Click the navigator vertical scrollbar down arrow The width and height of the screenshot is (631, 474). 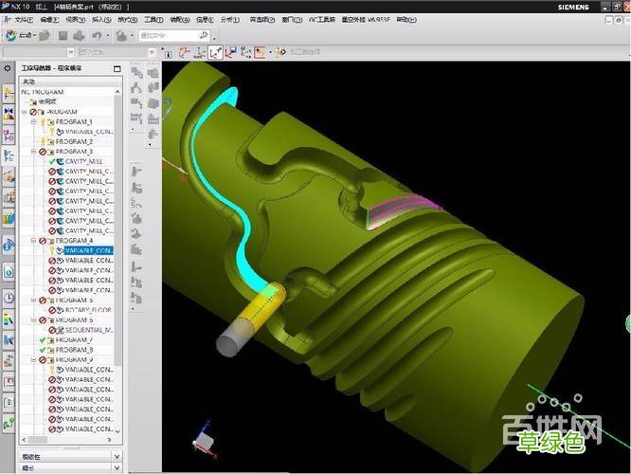pyautogui.click(x=117, y=431)
